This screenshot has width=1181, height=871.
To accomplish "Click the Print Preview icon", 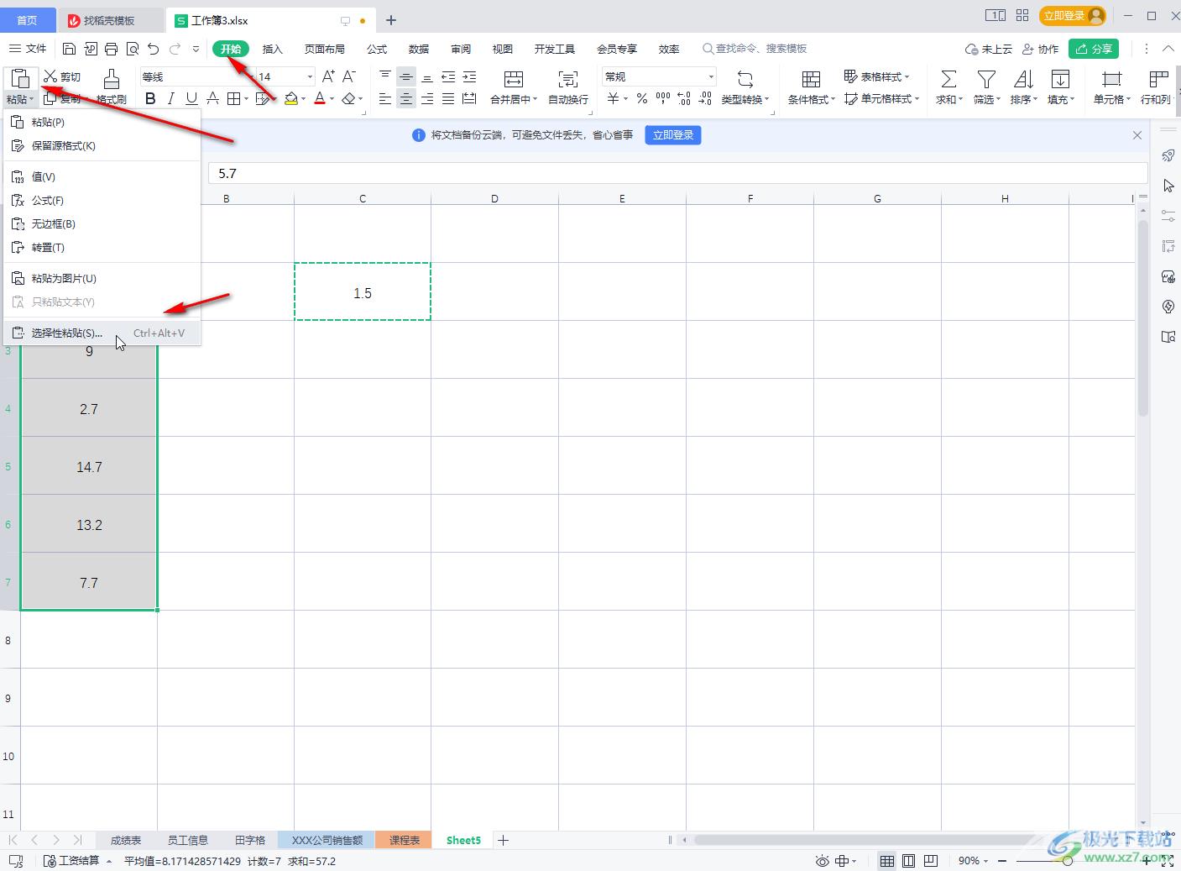I will pyautogui.click(x=132, y=49).
